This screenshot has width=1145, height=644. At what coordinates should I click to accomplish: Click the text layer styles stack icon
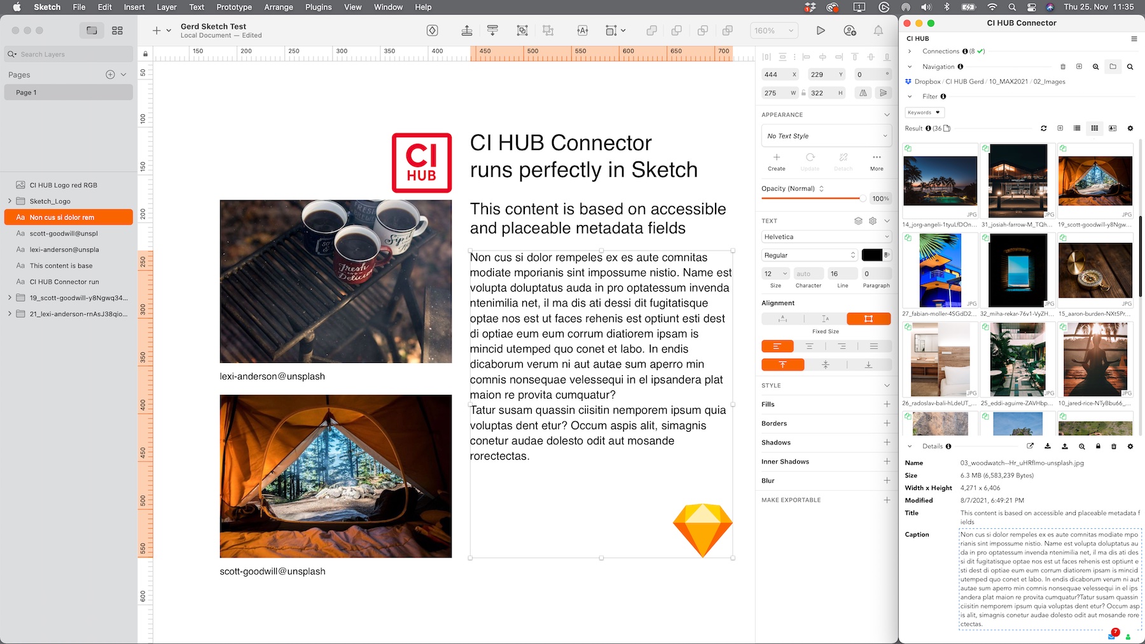[858, 221]
